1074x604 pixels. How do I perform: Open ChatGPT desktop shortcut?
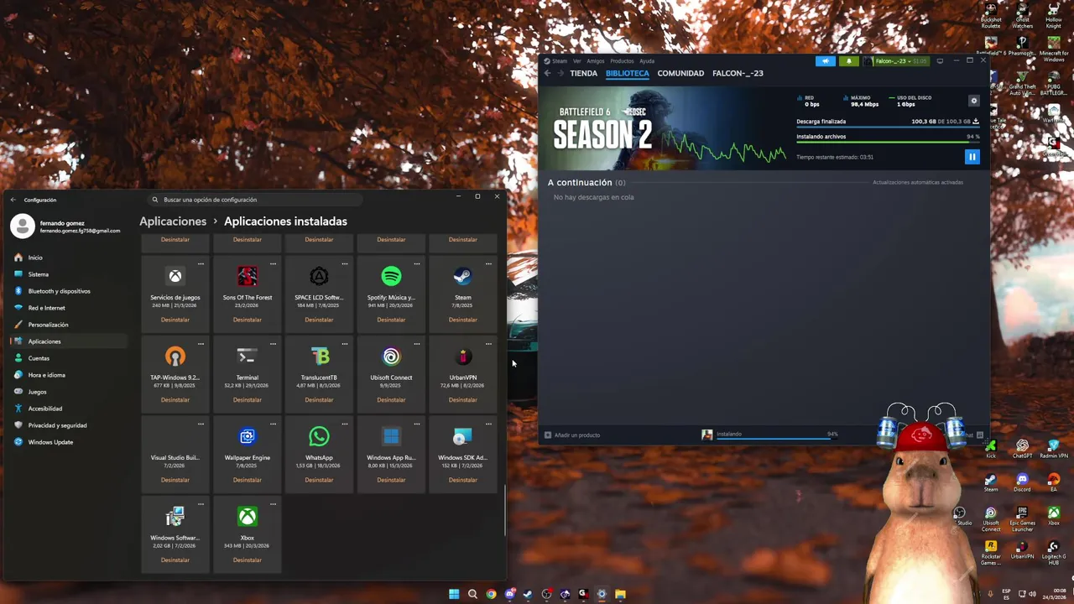1022,449
